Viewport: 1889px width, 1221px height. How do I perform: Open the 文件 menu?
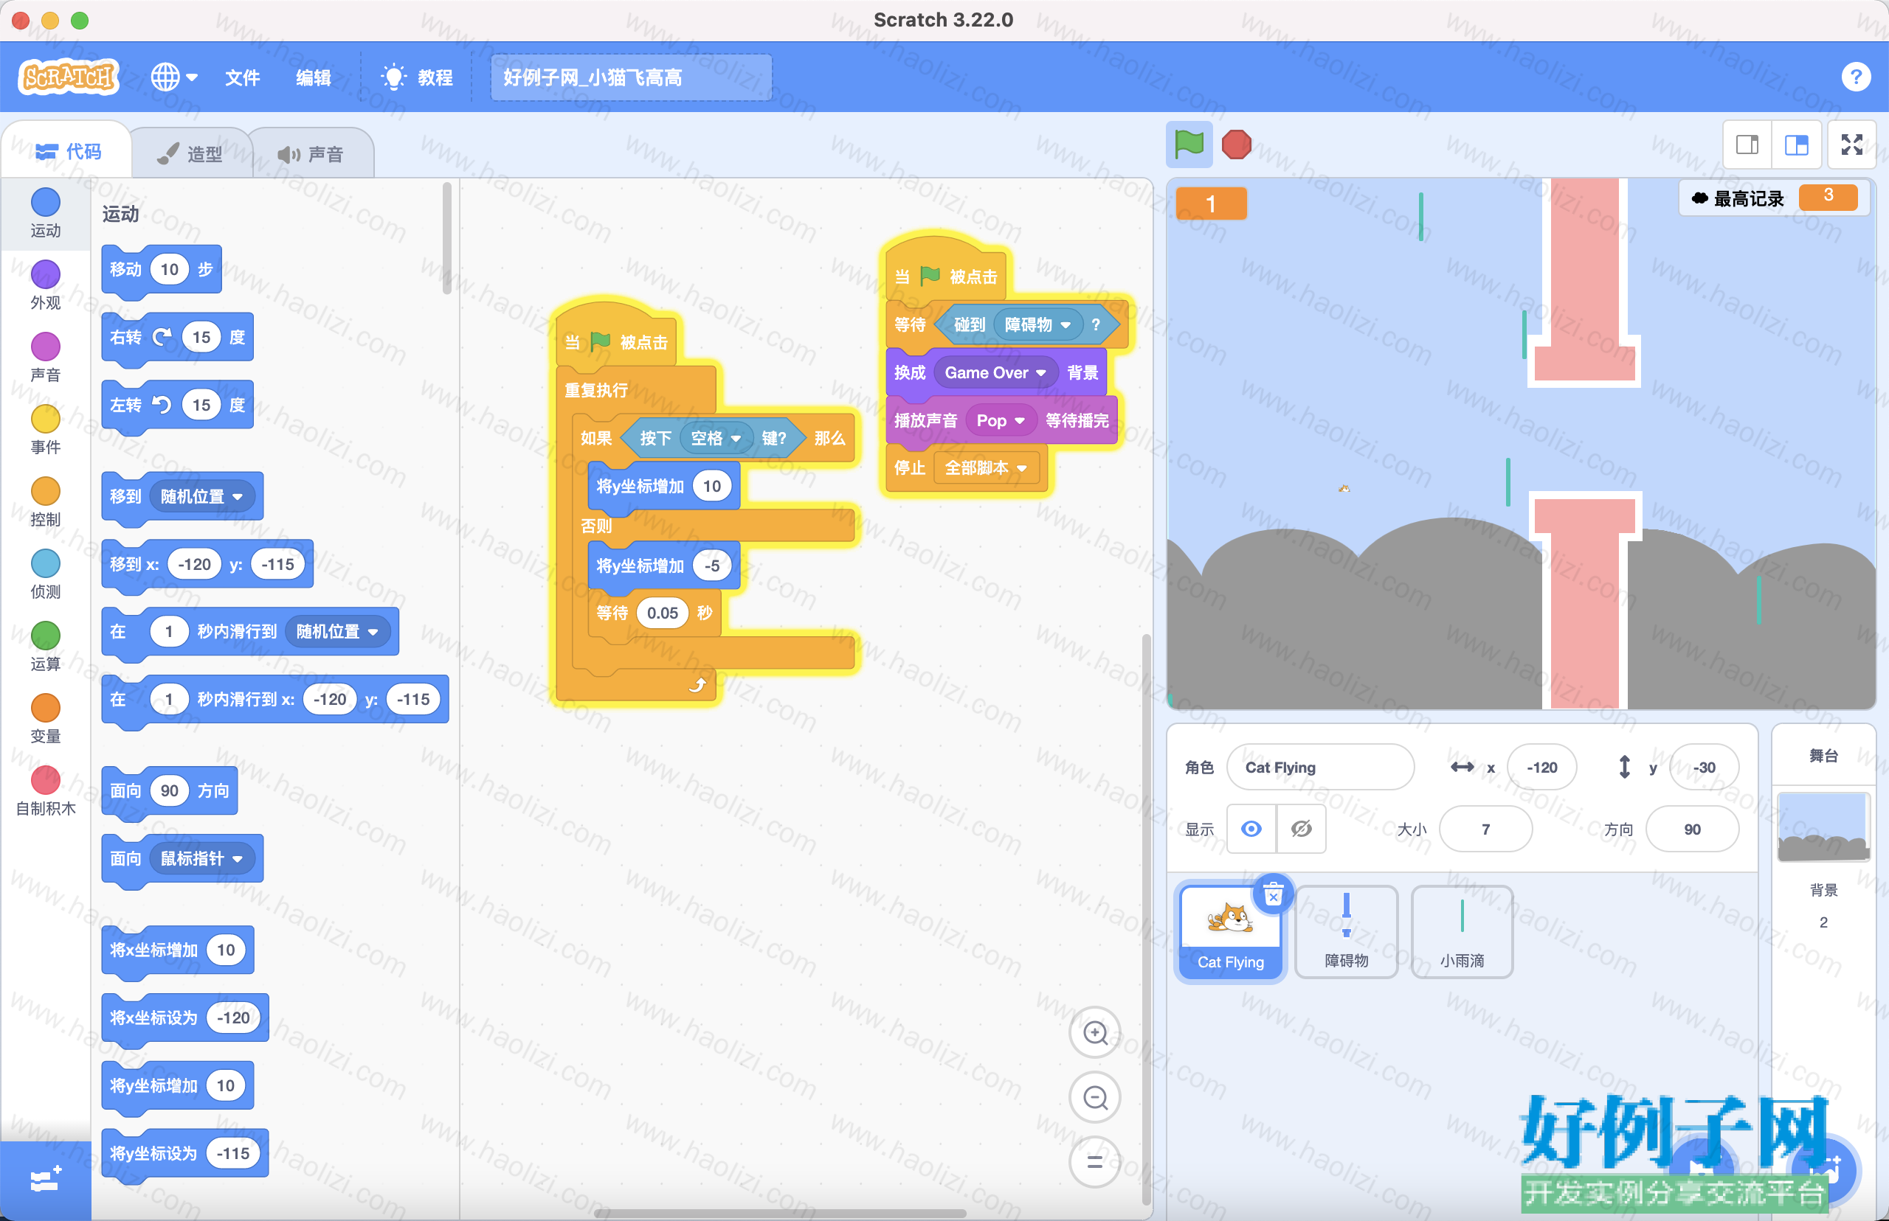point(242,77)
